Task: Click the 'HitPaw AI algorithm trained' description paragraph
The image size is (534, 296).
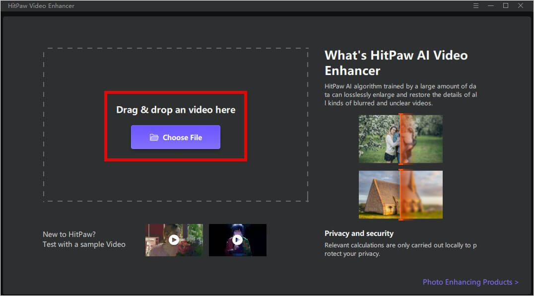Action: [x=400, y=95]
